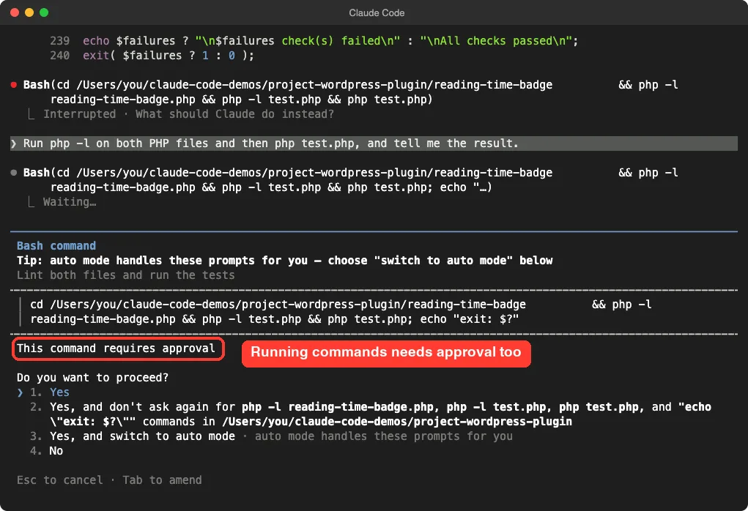Click 'Interrupted · What should Claude do instead?' line
Viewport: 748px width, 511px height.
188,114
